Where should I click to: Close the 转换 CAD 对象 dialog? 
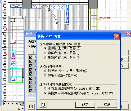click(117, 36)
